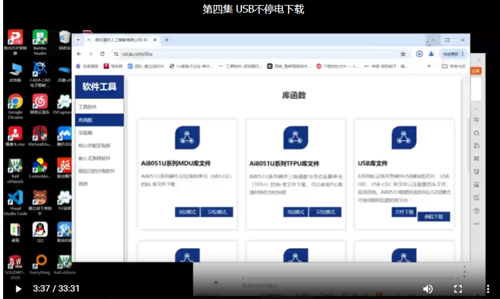Open CommMonitor desktop shortcut
The image size is (500, 299).
click(x=40, y=169)
